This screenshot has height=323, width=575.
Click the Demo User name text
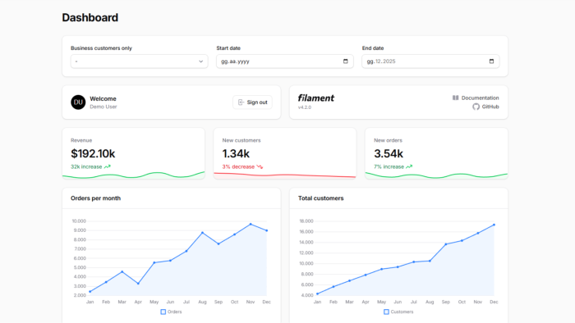[103, 107]
